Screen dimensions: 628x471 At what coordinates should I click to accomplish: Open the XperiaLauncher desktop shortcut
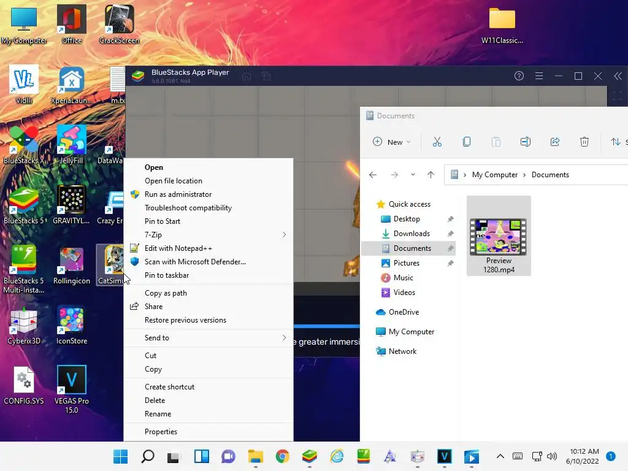point(71,84)
